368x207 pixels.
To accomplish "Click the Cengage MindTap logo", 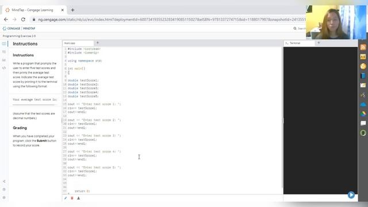I will [x=19, y=28].
